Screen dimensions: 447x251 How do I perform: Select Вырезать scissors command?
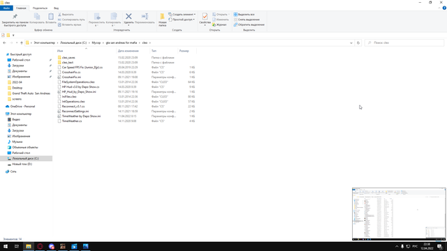tap(66, 14)
